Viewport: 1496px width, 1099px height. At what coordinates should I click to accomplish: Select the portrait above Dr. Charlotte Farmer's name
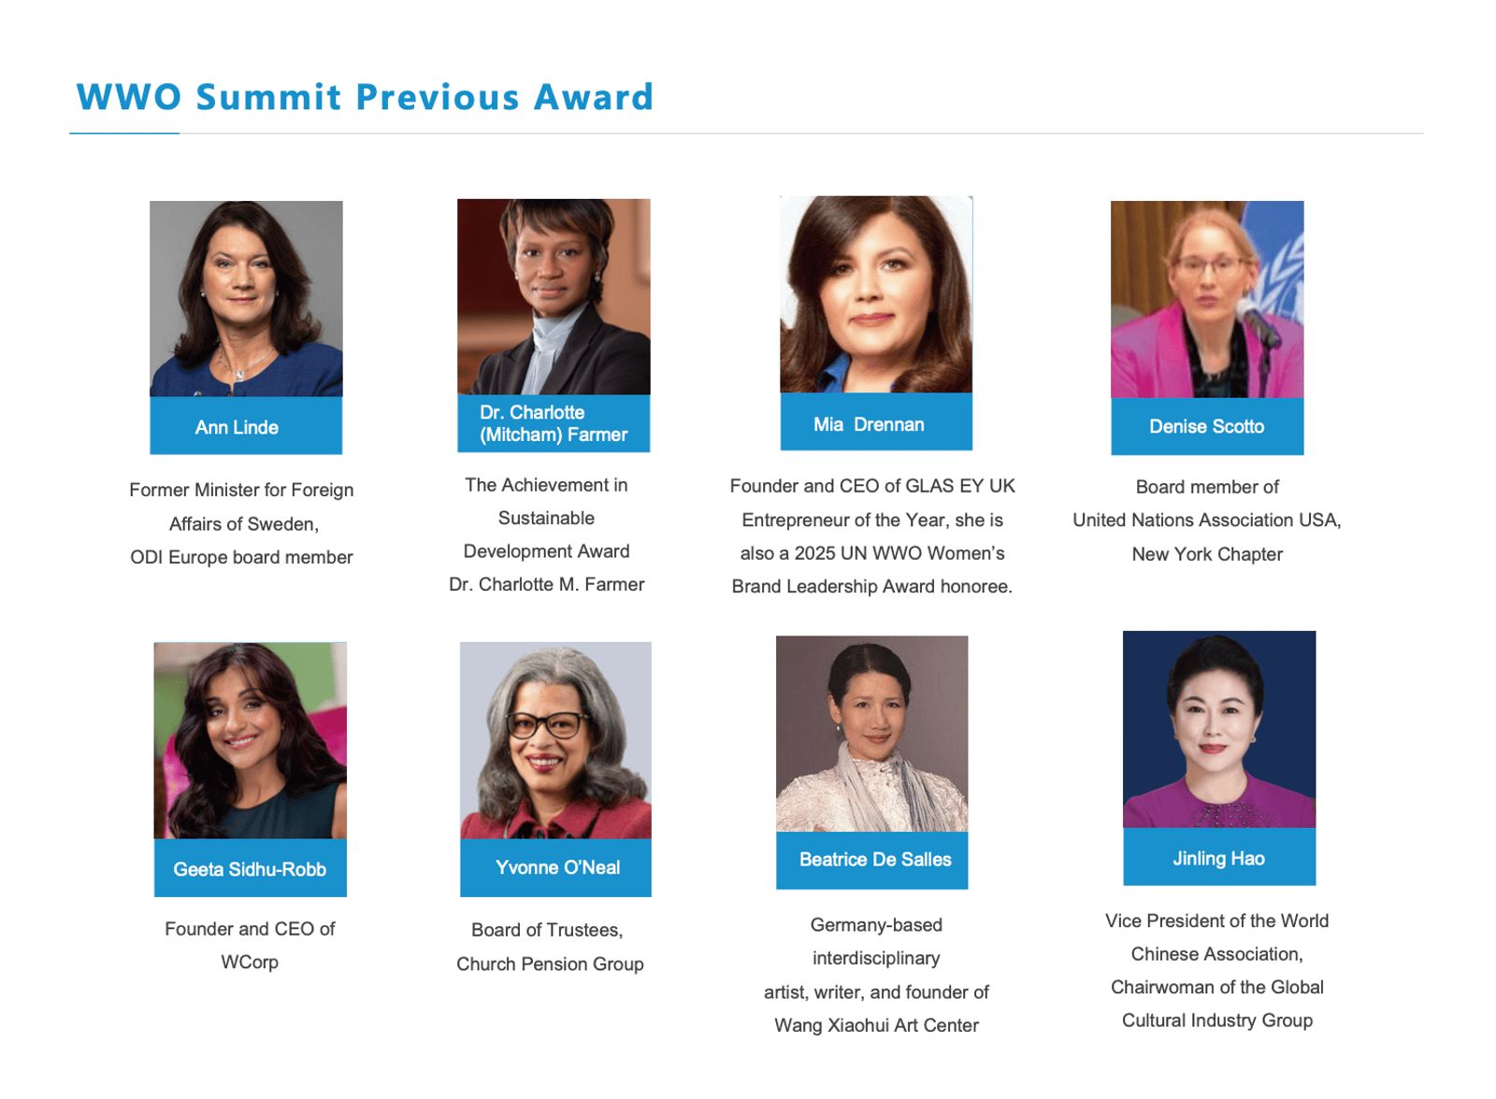pos(554,296)
